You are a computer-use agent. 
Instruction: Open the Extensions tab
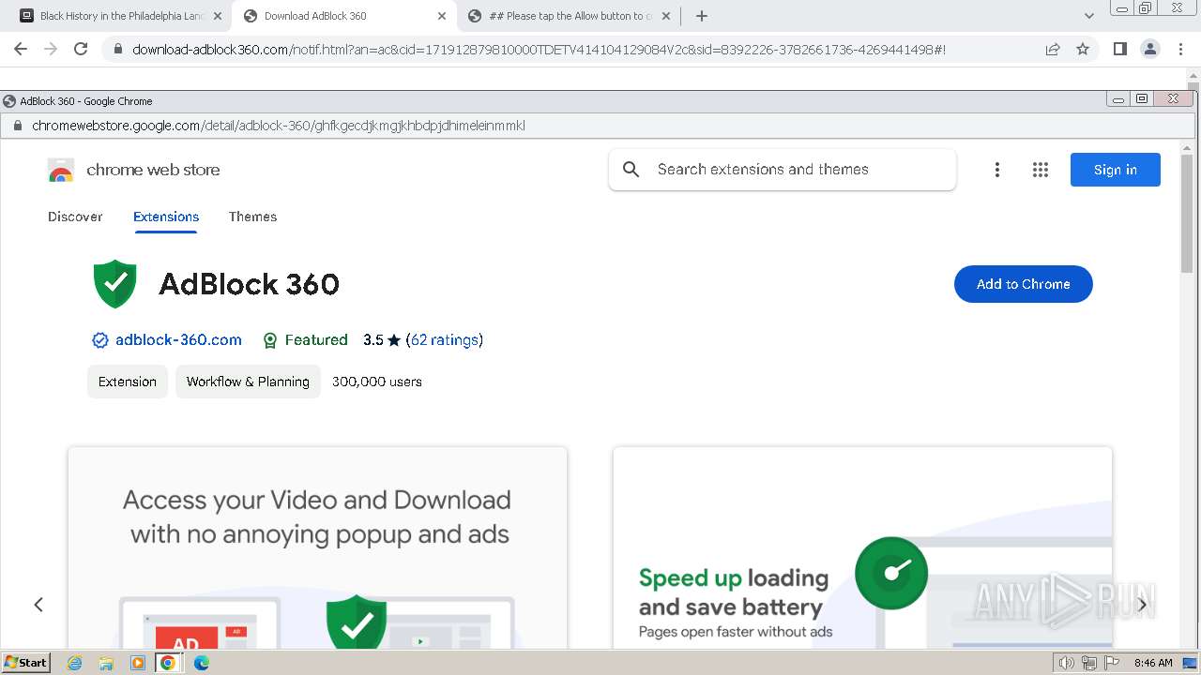point(166,217)
